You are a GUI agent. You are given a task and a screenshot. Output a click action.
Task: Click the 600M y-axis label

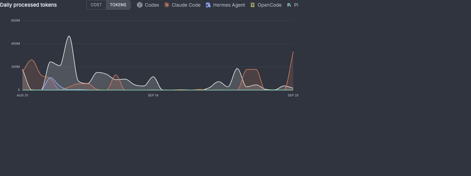(x=16, y=20)
